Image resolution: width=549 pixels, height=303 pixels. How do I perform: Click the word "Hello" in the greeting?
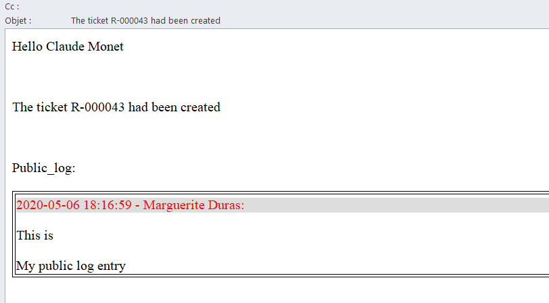click(27, 47)
